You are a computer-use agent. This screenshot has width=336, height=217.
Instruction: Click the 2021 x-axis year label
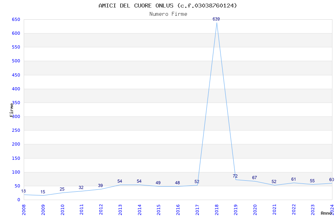pyautogui.click(x=274, y=209)
